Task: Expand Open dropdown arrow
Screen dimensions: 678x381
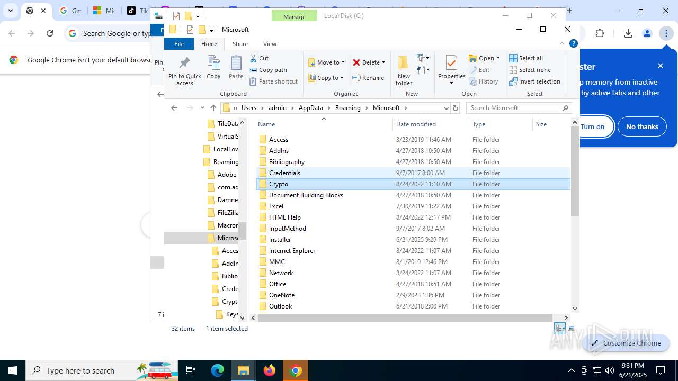Action: coord(498,58)
